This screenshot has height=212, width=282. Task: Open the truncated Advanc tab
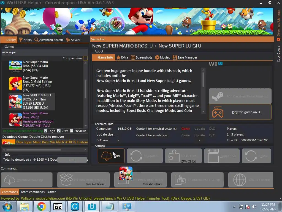(x=73, y=40)
